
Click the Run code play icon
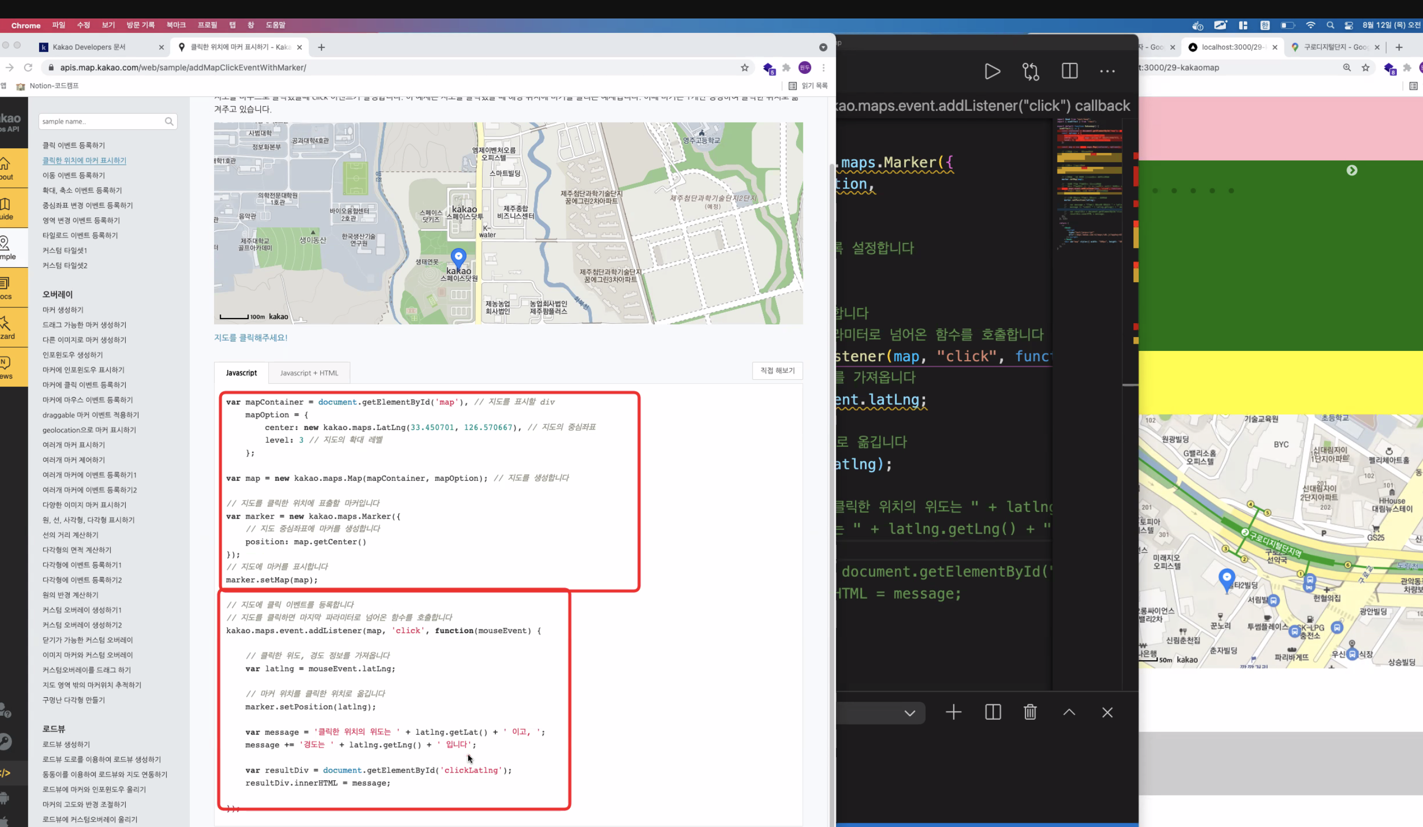point(992,72)
